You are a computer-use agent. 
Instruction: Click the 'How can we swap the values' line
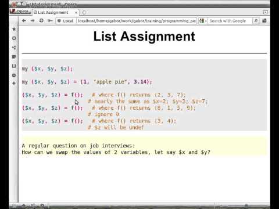(116, 152)
